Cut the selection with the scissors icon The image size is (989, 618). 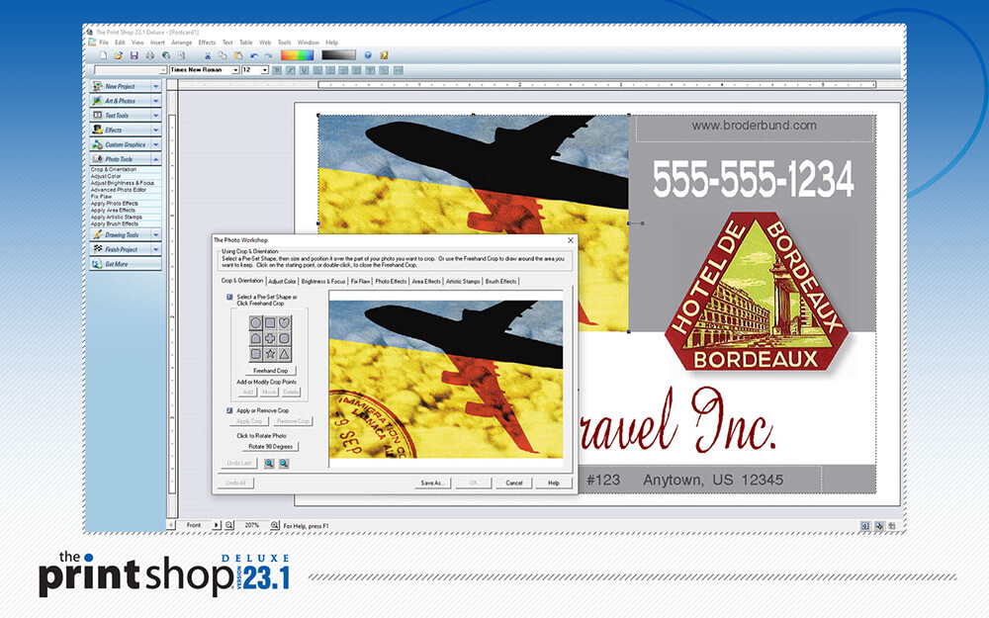pyautogui.click(x=208, y=55)
